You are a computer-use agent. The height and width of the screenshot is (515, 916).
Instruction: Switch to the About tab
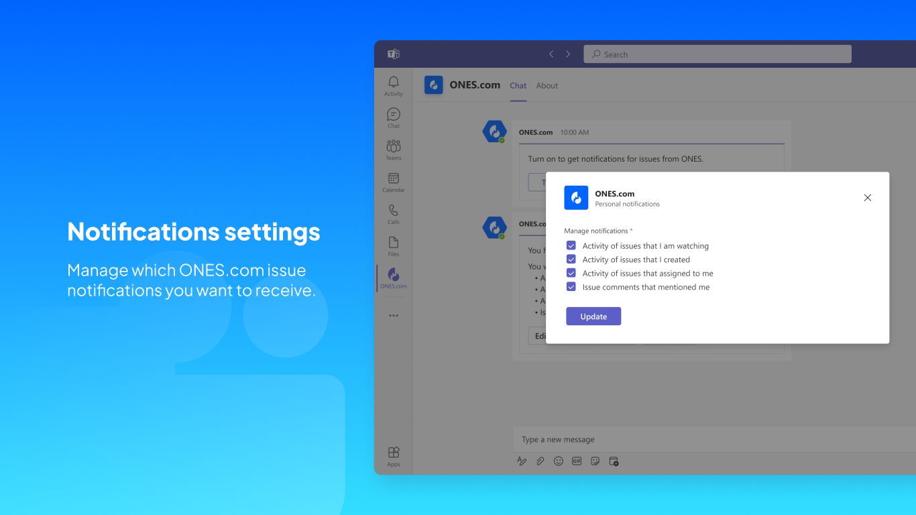coord(547,86)
